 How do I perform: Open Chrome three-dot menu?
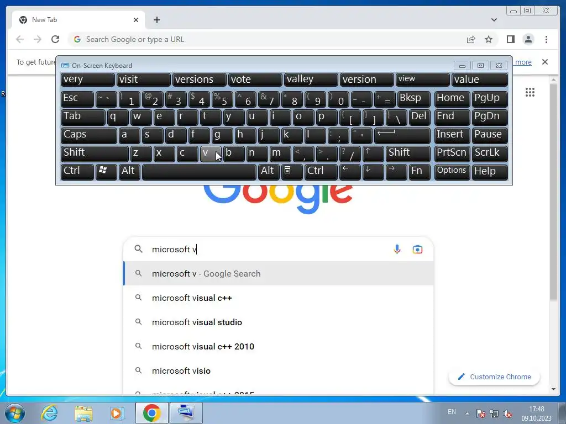click(546, 39)
